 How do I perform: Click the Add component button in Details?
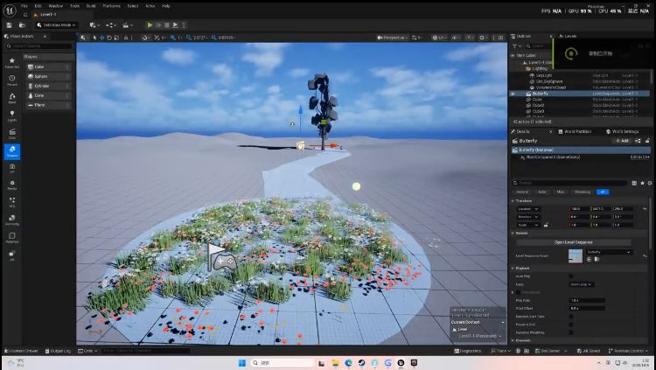[622, 141]
